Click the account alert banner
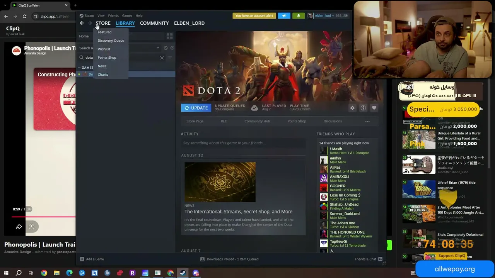The height and width of the screenshot is (278, 495). pos(254,16)
